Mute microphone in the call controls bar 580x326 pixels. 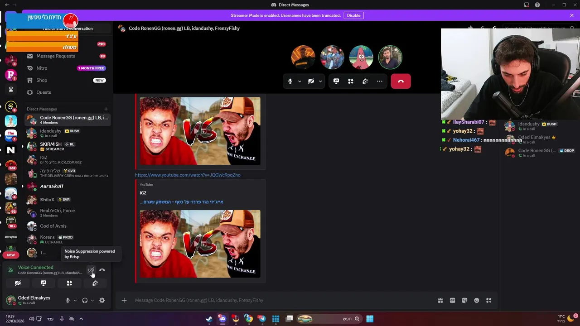290,81
